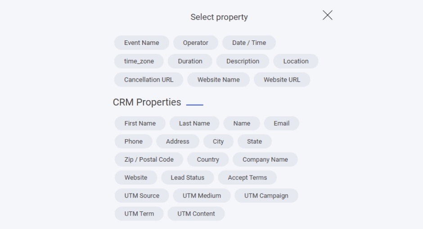Select the Event Name property
This screenshot has height=229, width=423.
pyautogui.click(x=142, y=43)
